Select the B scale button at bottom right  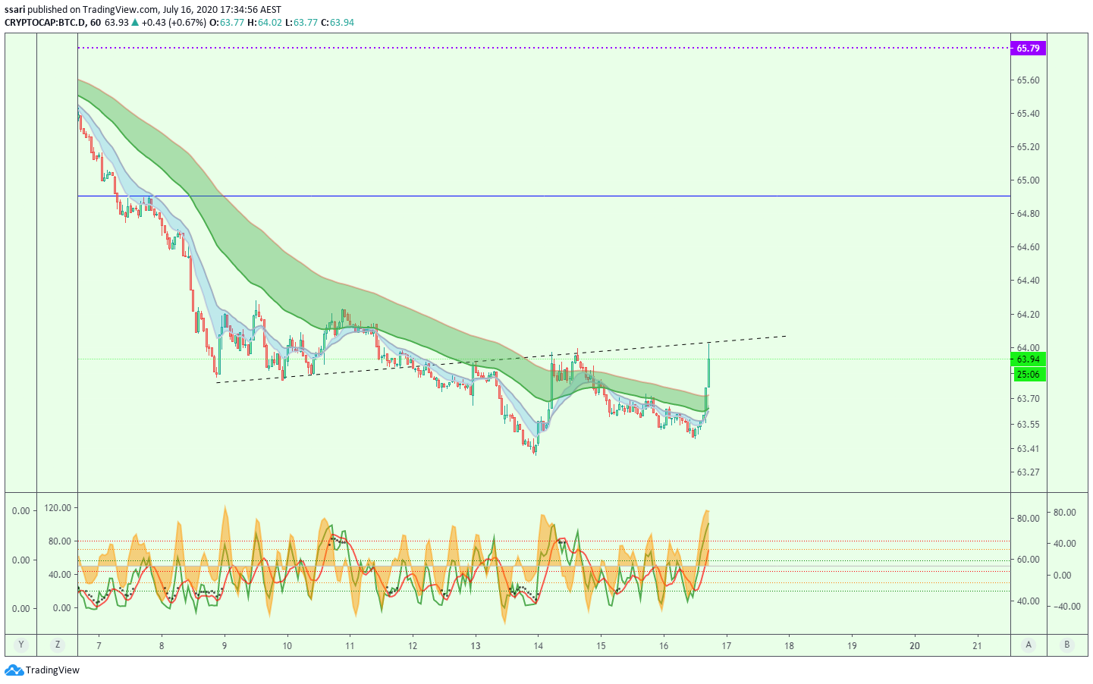1066,645
